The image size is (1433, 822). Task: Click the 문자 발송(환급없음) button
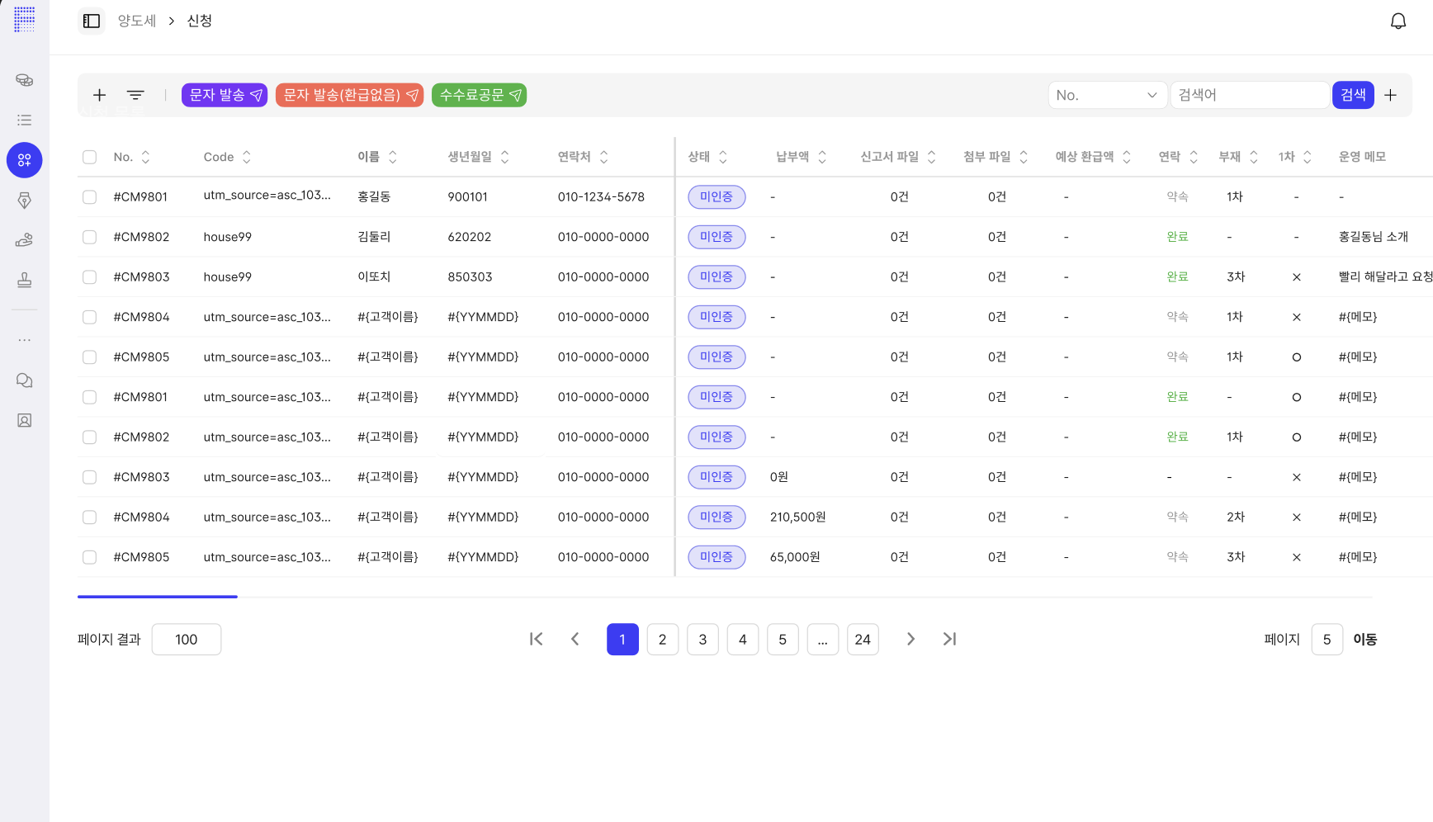(349, 95)
